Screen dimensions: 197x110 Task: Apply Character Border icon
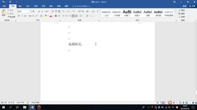tap(59, 11)
